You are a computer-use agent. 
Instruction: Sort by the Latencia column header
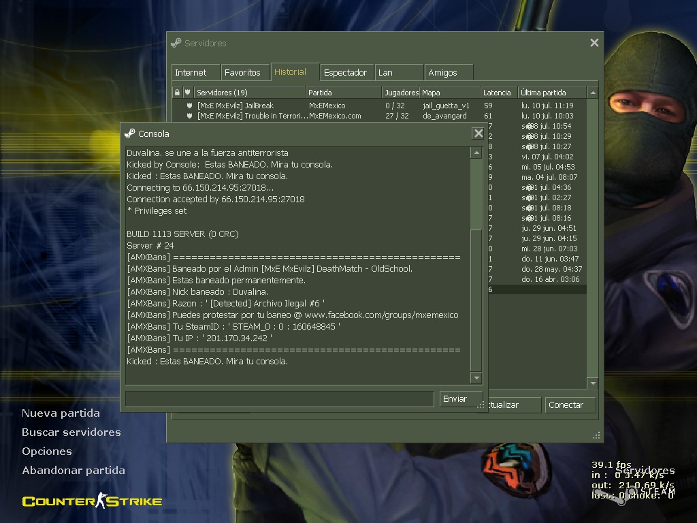coord(499,93)
